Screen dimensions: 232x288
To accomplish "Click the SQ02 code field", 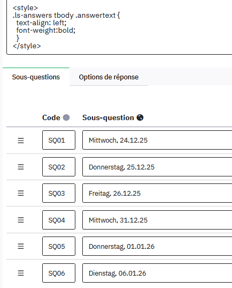I will coord(59,167).
